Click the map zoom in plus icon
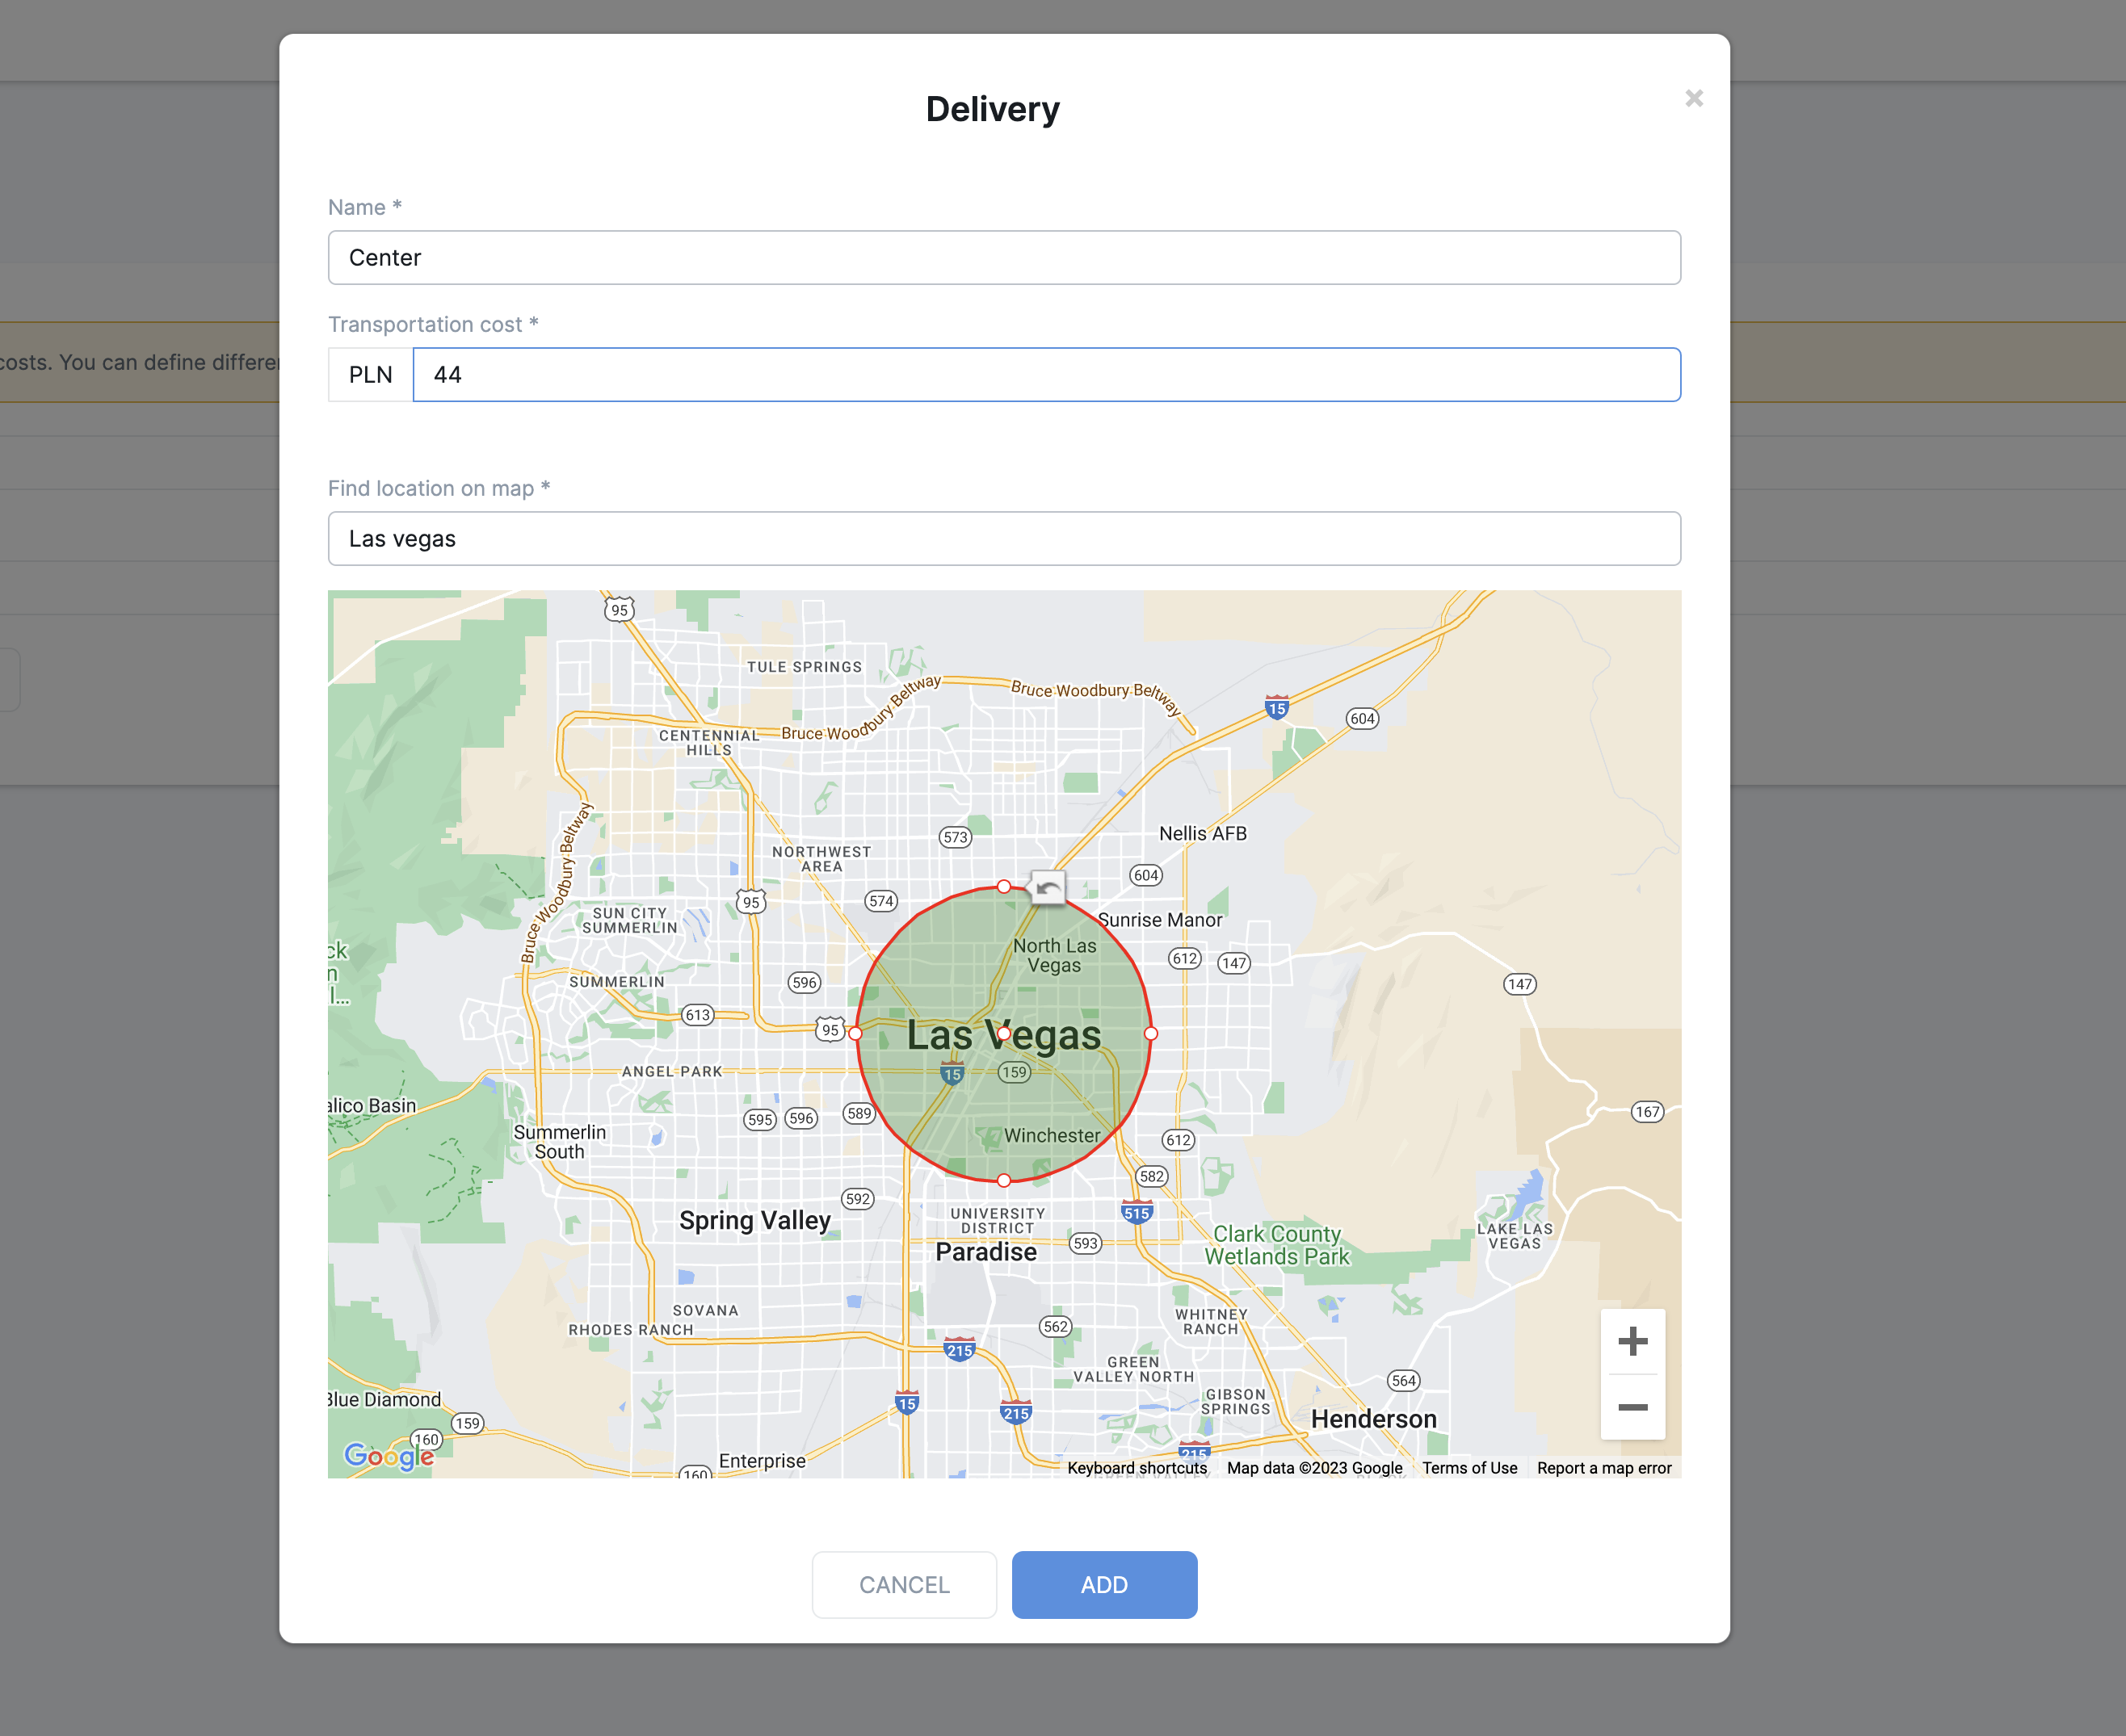This screenshot has width=2126, height=1736. click(x=1632, y=1341)
